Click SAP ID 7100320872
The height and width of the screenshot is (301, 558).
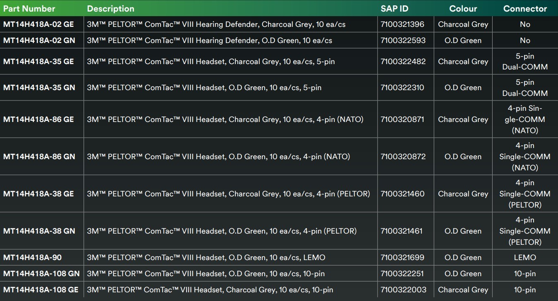tap(403, 157)
